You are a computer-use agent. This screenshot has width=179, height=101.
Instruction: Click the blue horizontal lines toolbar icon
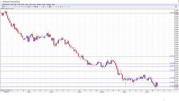pyautogui.click(x=43, y=7)
